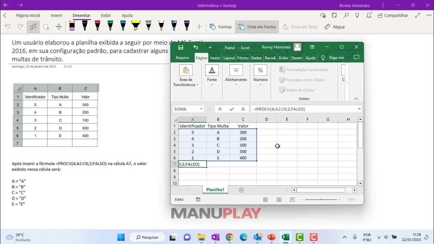
Task: Open Inserir tab in OneNote
Action: [x=57, y=15]
